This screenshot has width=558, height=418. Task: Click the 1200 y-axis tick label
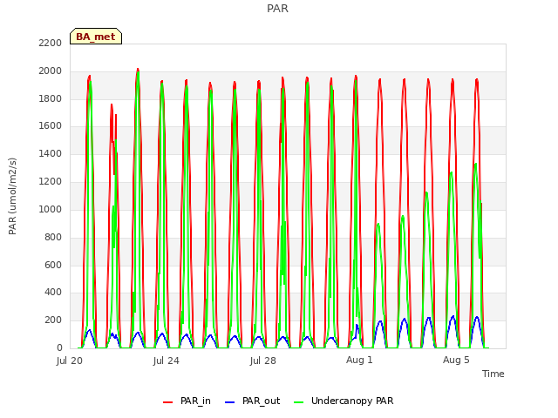pyautogui.click(x=51, y=182)
